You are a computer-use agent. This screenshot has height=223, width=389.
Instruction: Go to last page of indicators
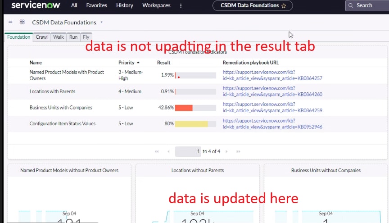(238, 151)
